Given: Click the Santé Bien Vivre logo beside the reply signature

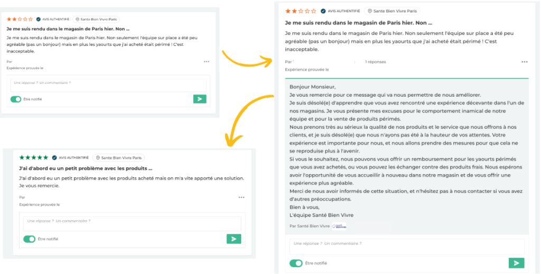Looking at the screenshot, I should pos(339,226).
